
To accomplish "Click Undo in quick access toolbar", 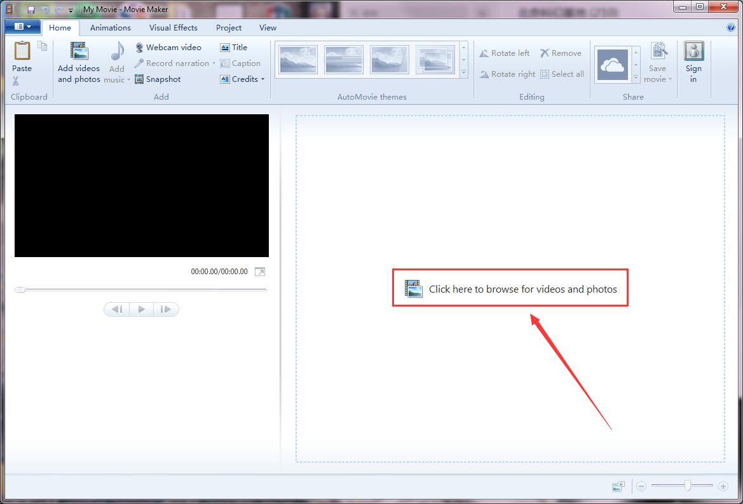I will 45,10.
